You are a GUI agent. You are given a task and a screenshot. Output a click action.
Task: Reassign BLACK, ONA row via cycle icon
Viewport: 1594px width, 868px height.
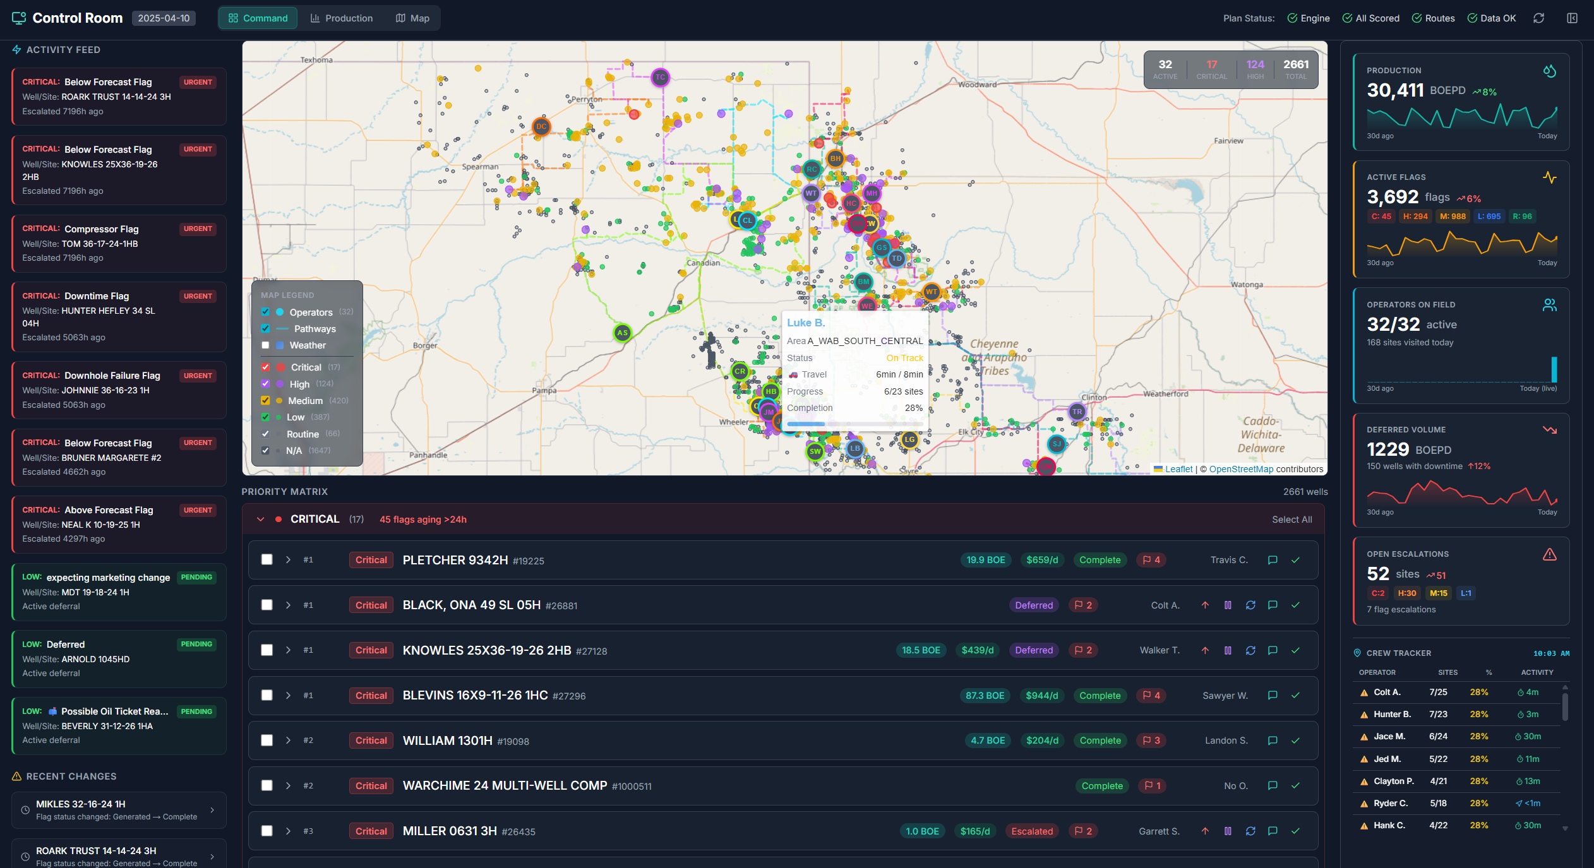tap(1250, 605)
